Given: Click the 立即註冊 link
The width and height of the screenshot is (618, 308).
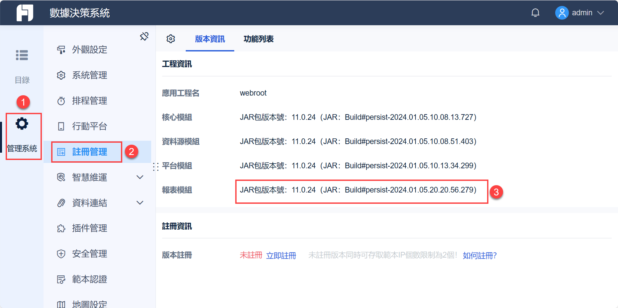Looking at the screenshot, I should click(281, 256).
